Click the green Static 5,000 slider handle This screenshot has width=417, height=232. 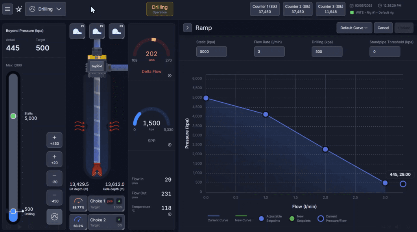pos(13,116)
